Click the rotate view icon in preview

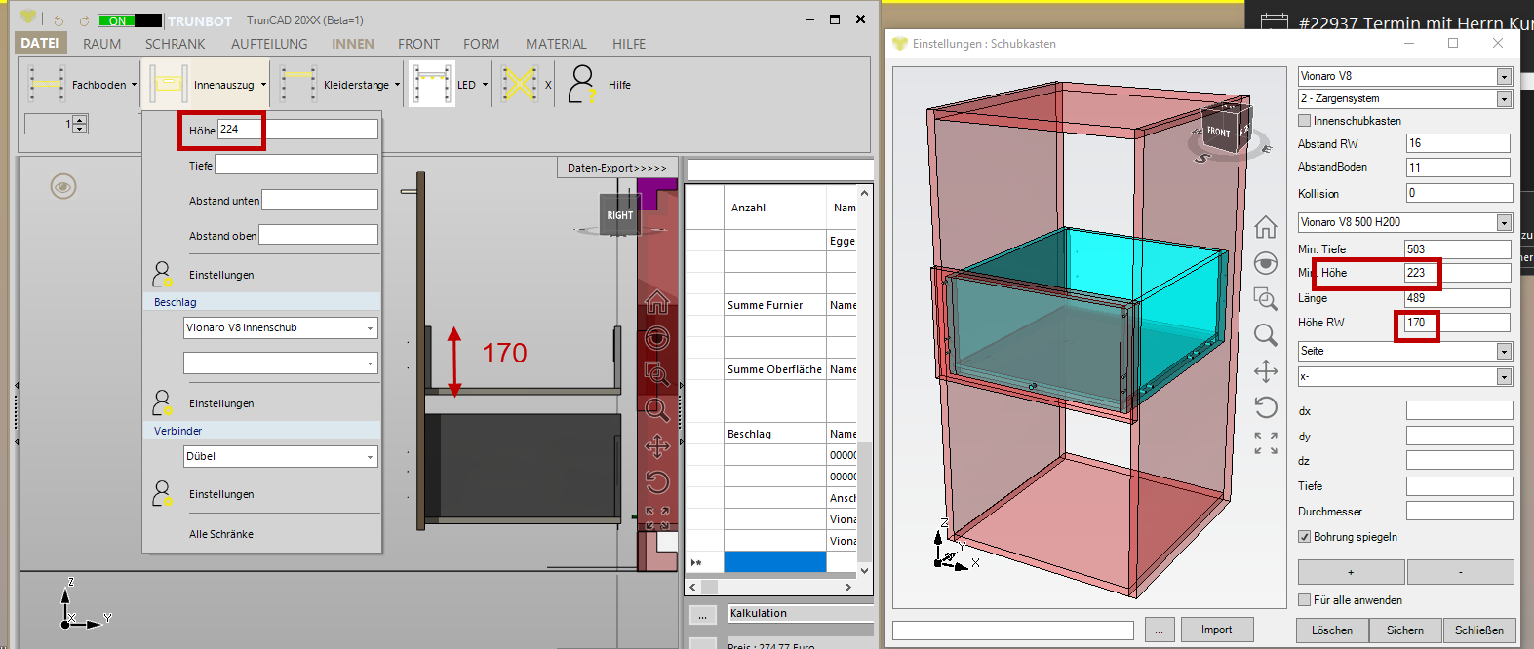point(1266,407)
